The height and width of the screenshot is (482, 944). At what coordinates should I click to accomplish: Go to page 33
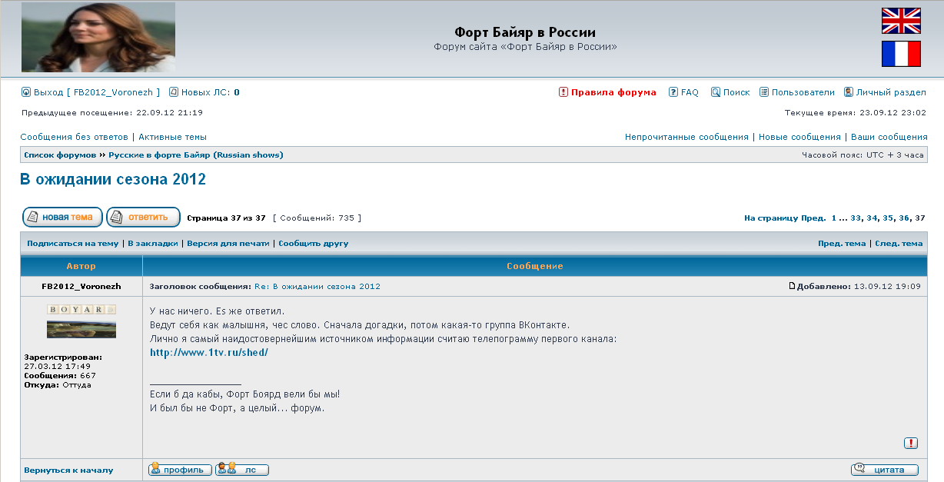(856, 218)
